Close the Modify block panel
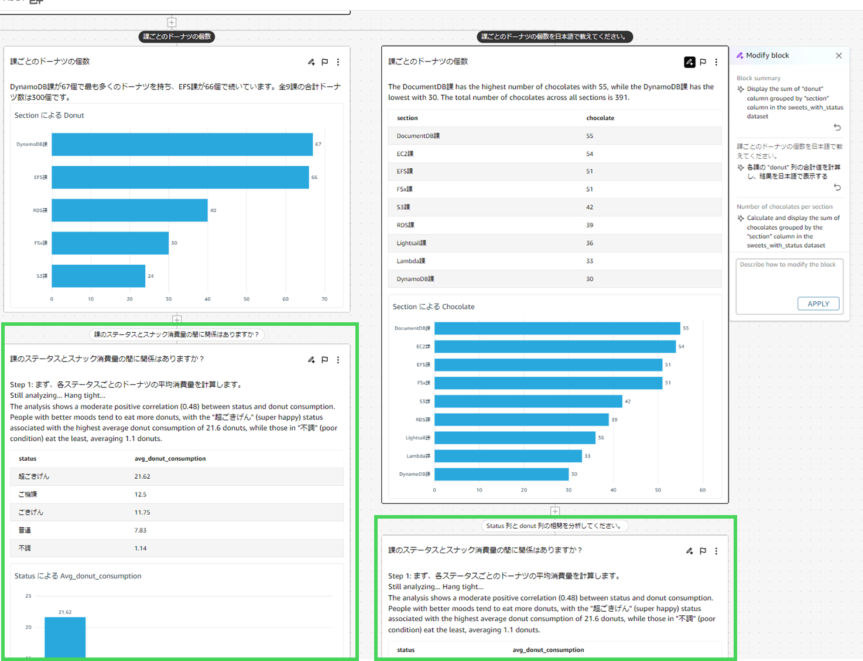This screenshot has width=863, height=661. click(x=839, y=56)
